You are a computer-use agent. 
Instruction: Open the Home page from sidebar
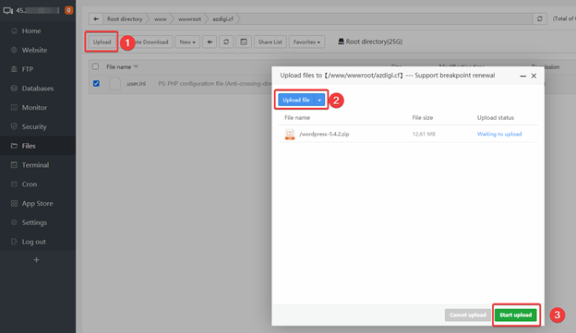click(x=30, y=30)
